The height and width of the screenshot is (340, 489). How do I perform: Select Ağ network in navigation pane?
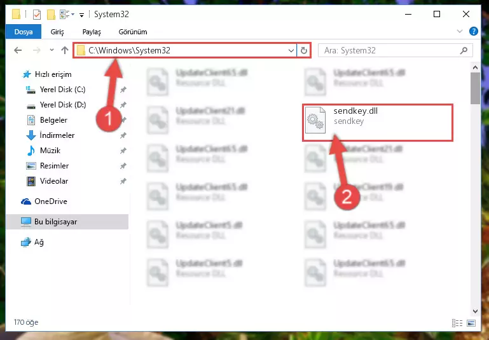coord(39,242)
